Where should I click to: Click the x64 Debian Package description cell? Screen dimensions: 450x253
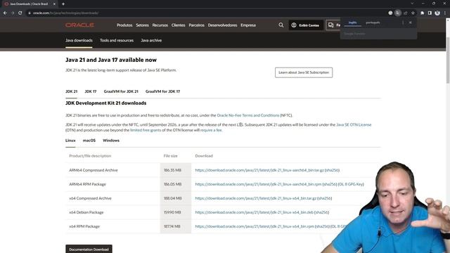tap(112, 212)
